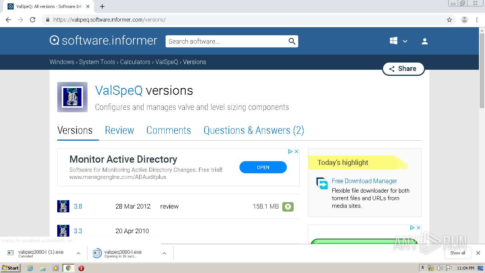The image size is (485, 273).
Task: Close the right sidebar ad
Action: click(419, 227)
